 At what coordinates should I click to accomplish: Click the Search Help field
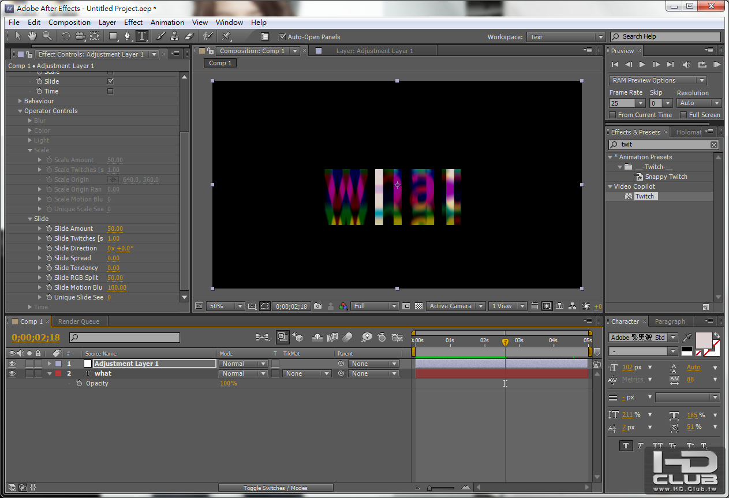[666, 36]
